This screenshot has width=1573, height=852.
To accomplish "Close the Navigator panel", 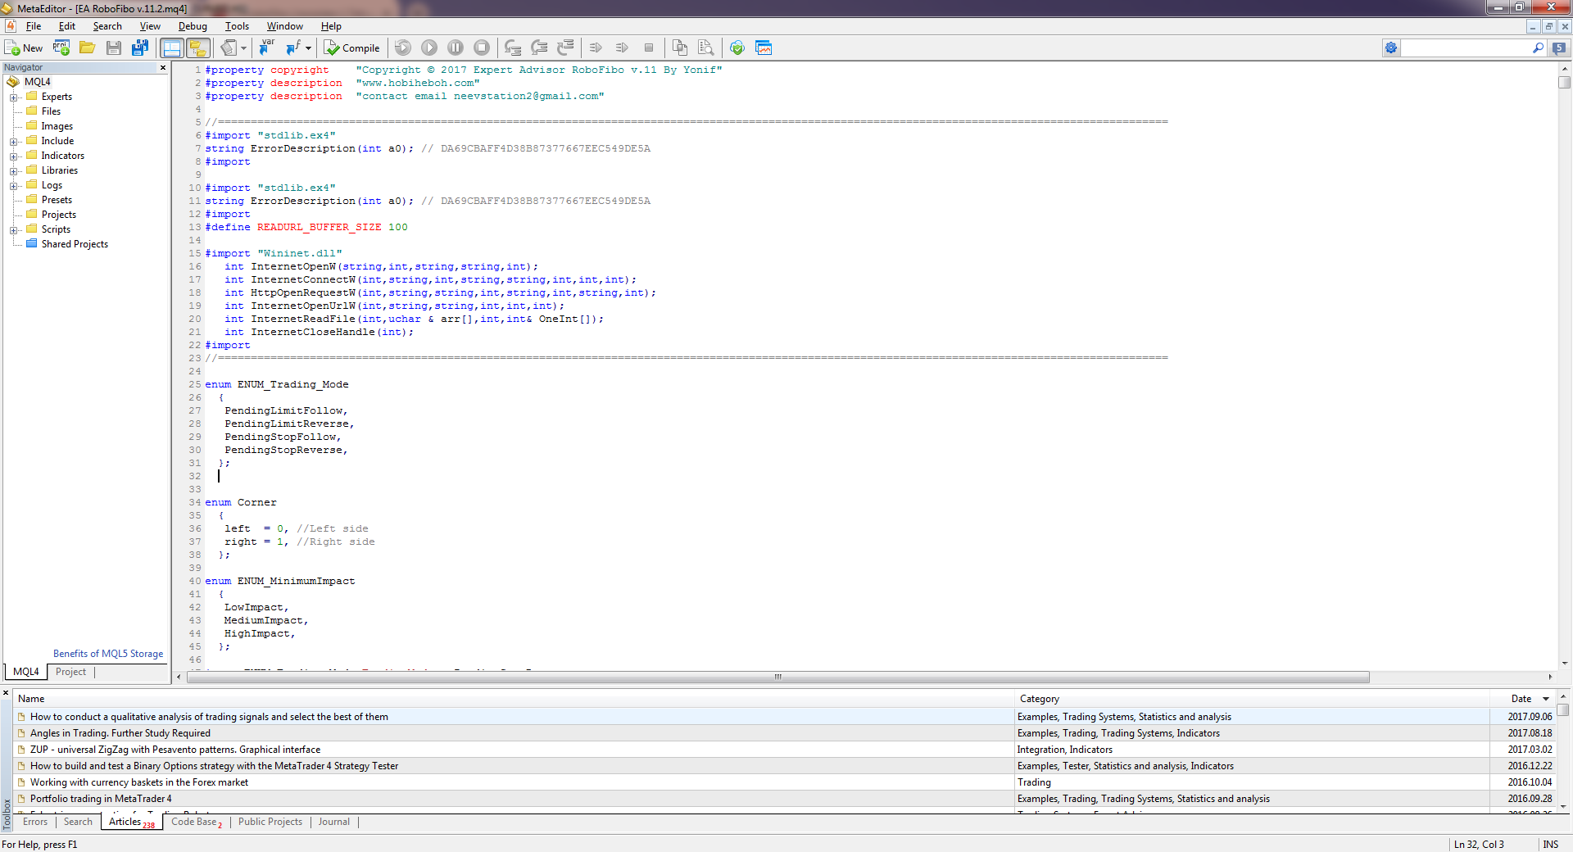I will point(163,67).
